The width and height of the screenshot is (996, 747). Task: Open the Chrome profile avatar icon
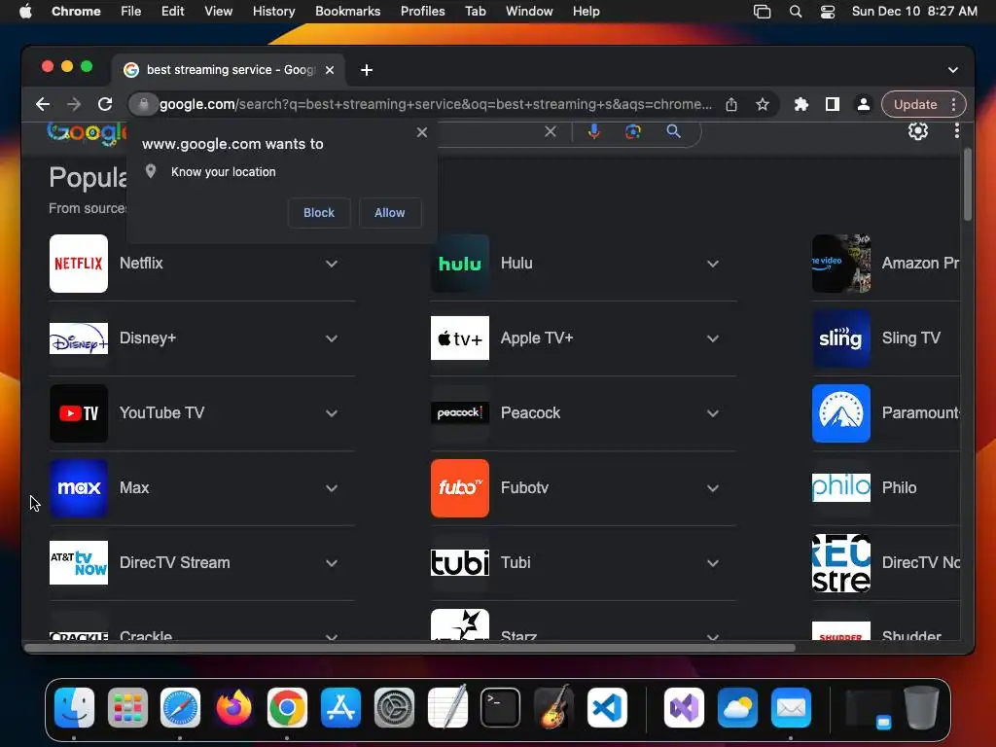coord(864,104)
